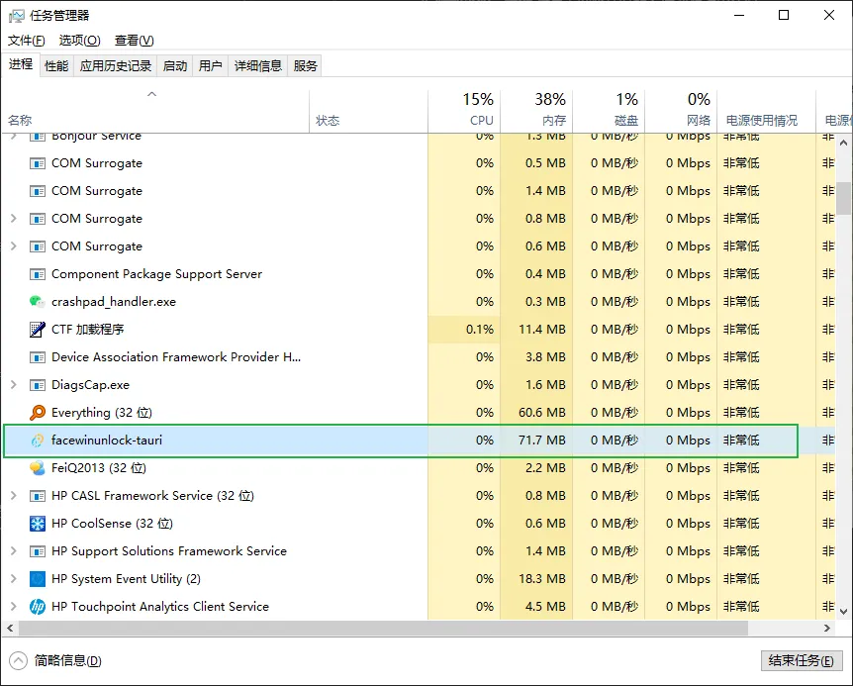The image size is (853, 686).
Task: Click the 0.1% CPU value
Action: [x=480, y=329]
